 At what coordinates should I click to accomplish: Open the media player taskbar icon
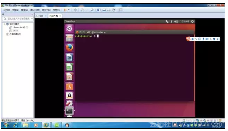[36, 125]
